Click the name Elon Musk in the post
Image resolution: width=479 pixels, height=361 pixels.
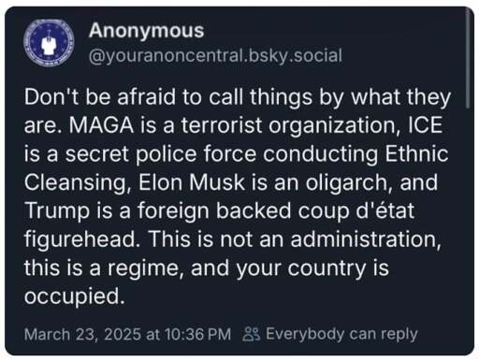pyautogui.click(x=192, y=182)
